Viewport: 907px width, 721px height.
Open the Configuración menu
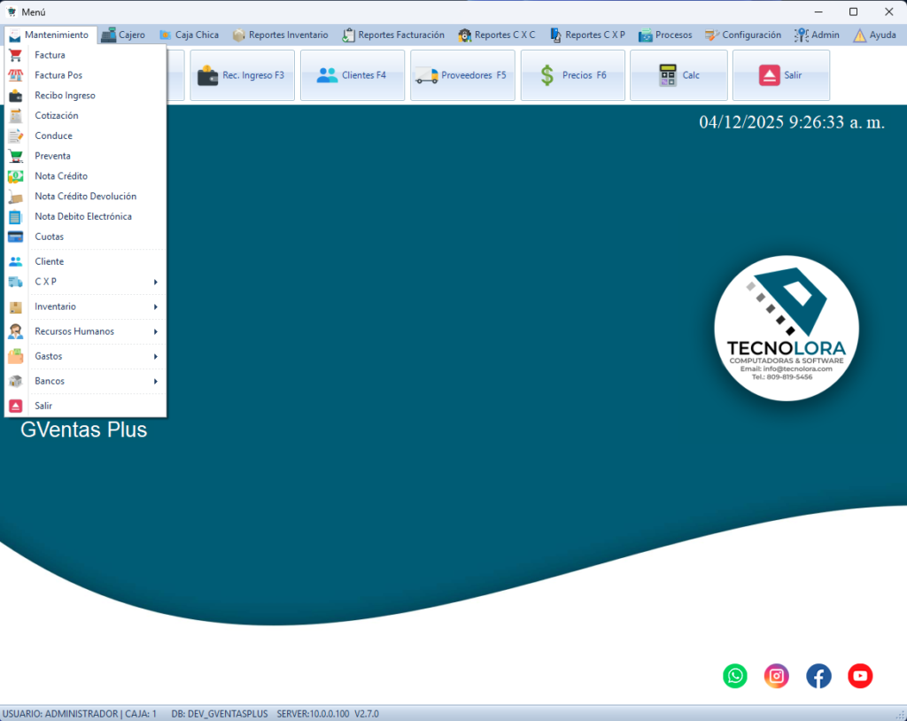pyautogui.click(x=743, y=35)
